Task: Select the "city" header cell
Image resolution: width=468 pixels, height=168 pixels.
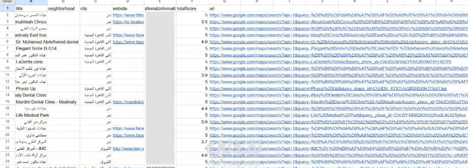Action: (x=96, y=8)
